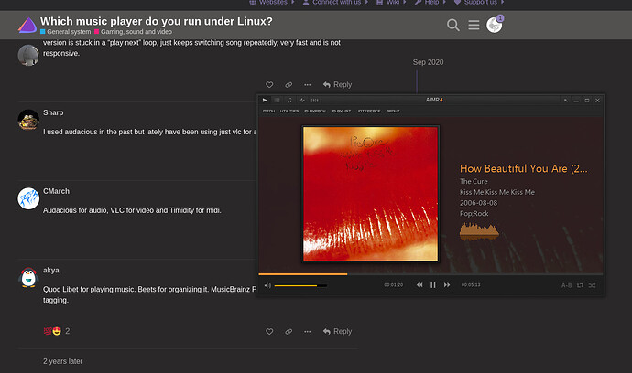Viewport: 632px width, 373px height.
Task: Open AIMP Menu item
Action: tap(269, 111)
